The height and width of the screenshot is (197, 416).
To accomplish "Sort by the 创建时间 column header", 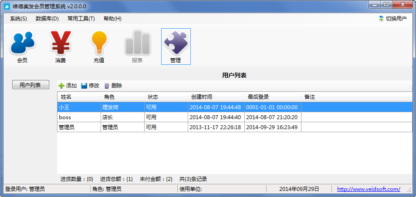I will (x=216, y=97).
